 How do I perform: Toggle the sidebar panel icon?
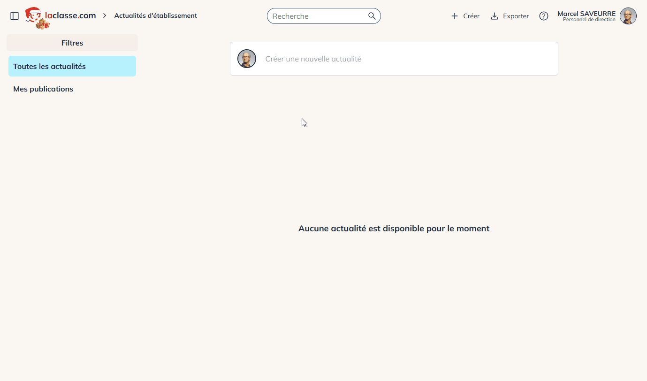point(15,16)
